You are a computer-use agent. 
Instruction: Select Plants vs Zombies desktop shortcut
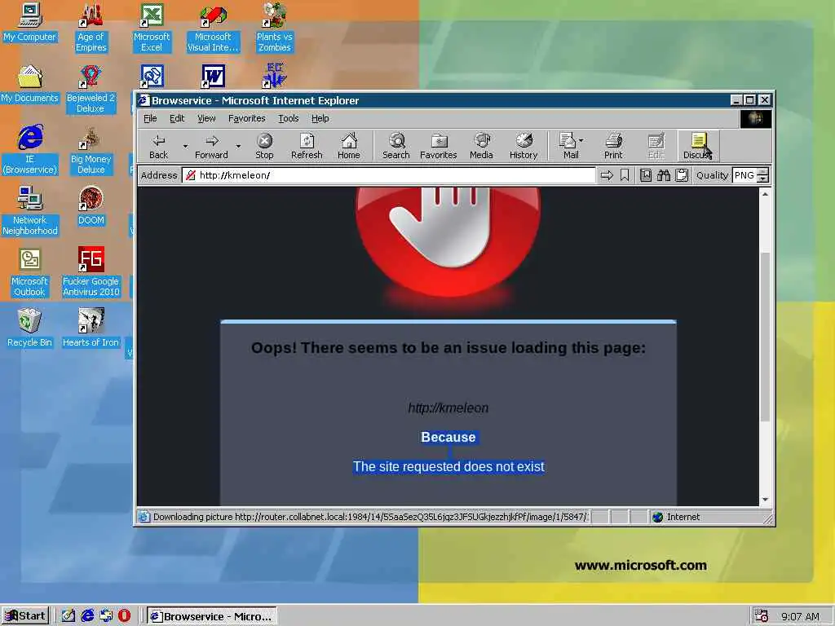274,28
